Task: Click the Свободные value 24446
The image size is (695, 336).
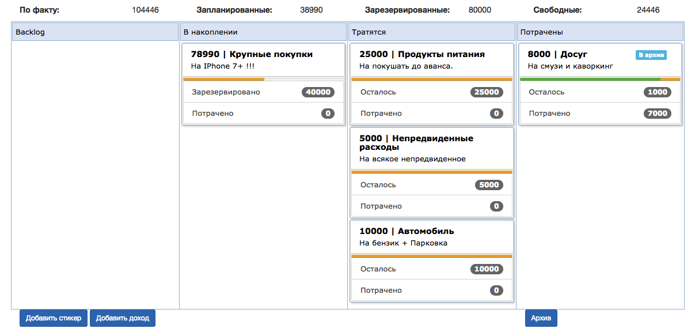Action: [648, 10]
